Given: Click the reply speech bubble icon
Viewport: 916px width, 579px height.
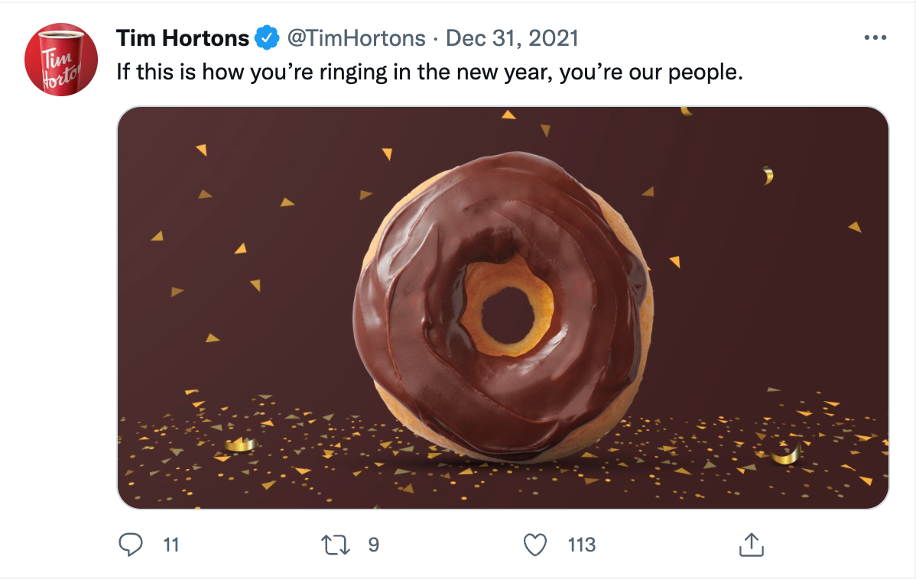Looking at the screenshot, I should (x=130, y=544).
